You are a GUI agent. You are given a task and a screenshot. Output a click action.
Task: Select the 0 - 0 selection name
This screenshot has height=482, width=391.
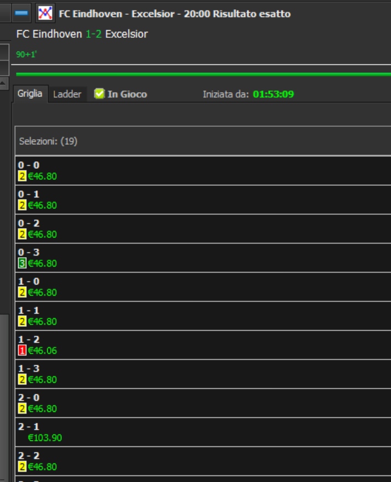(29, 165)
